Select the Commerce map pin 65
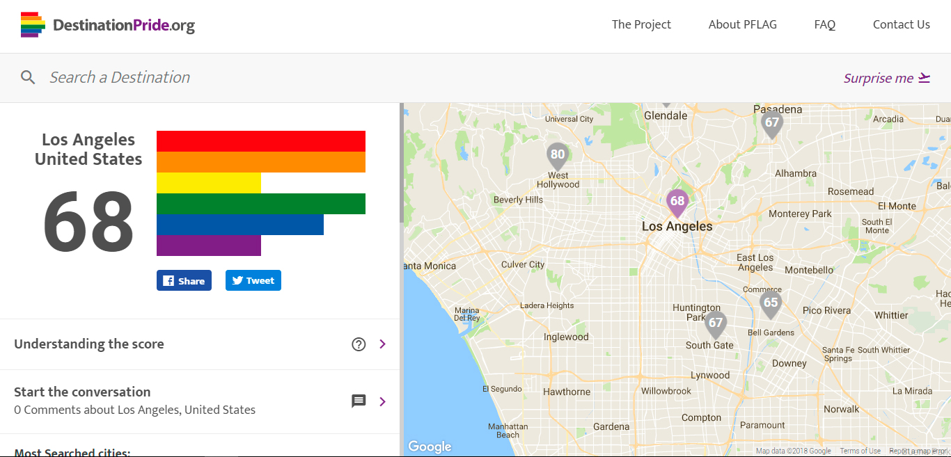 (770, 304)
